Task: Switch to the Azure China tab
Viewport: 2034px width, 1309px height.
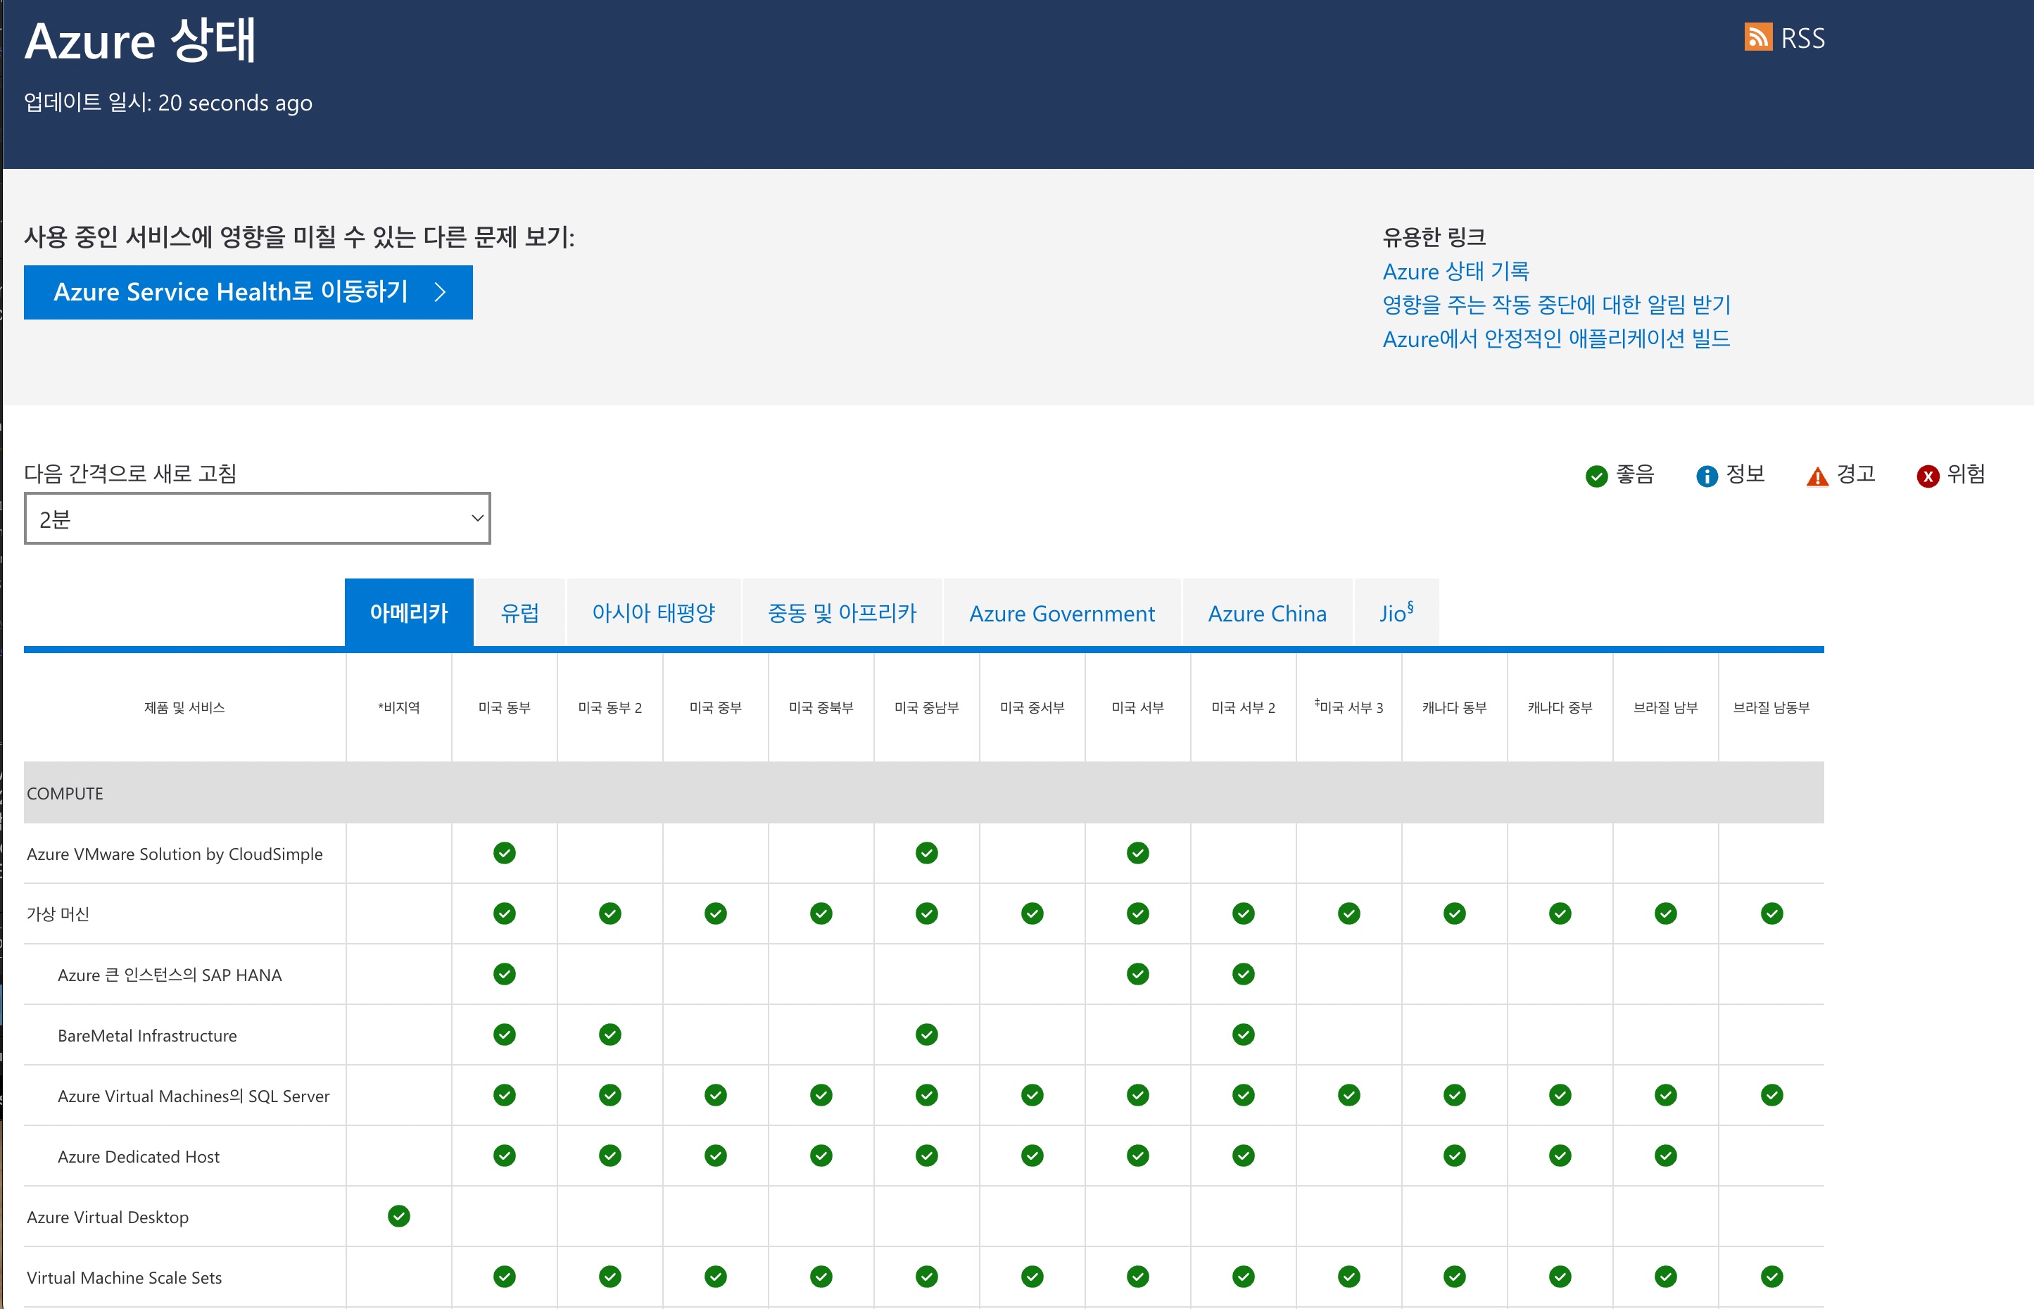Action: [1266, 613]
